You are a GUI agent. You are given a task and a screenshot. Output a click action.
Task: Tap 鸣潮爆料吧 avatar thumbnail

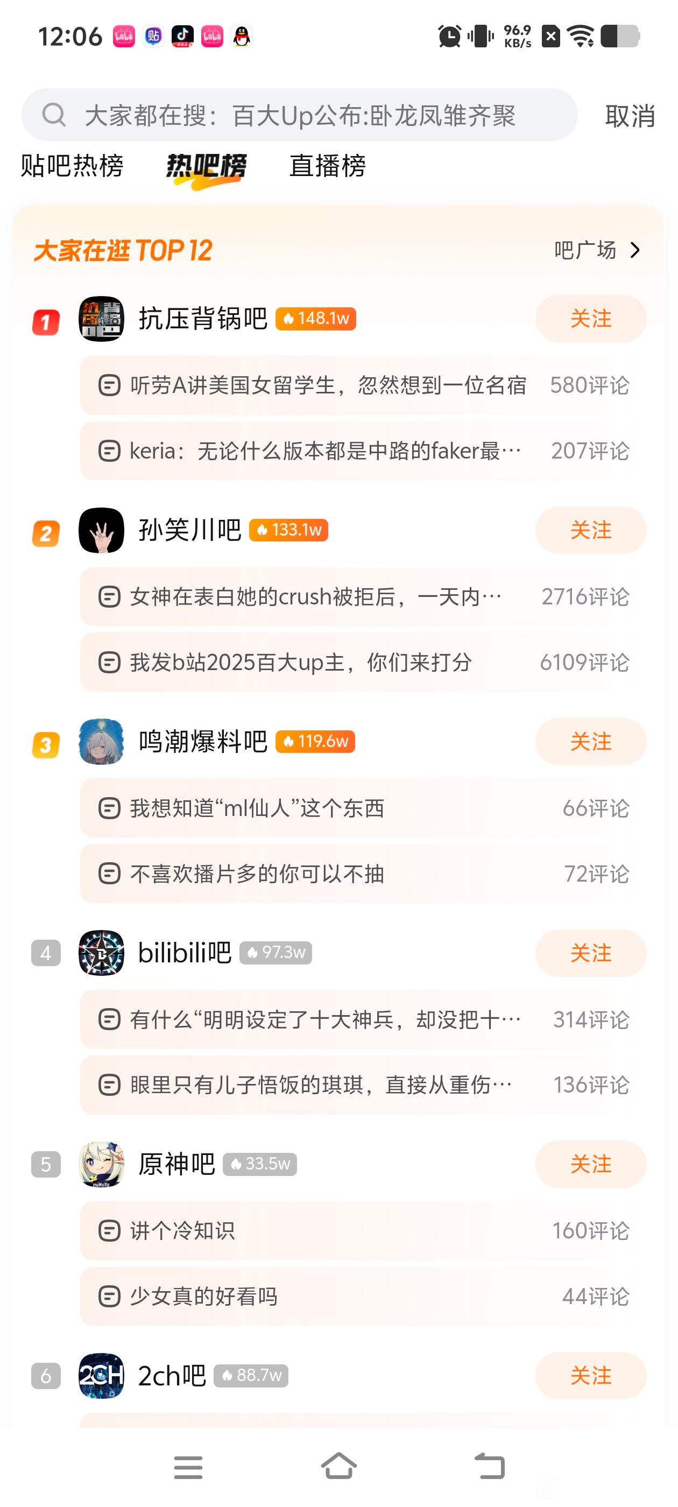click(101, 742)
